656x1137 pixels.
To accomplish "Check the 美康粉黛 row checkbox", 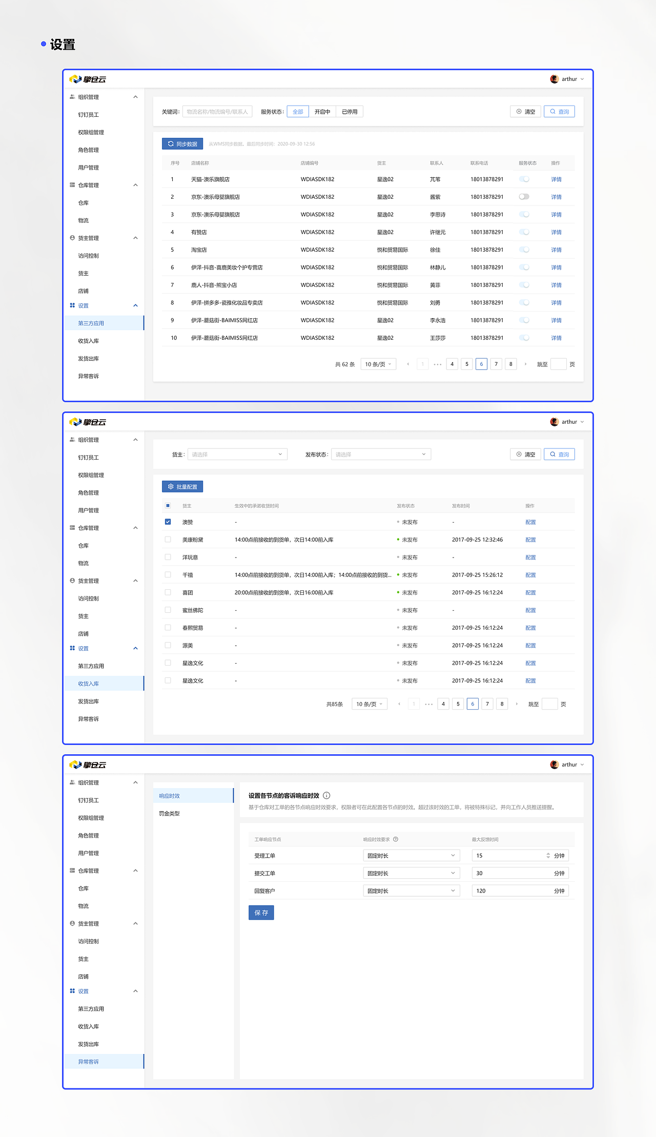I will coord(168,539).
